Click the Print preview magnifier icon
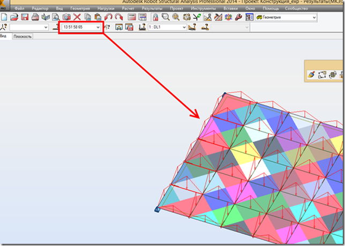This screenshot has height=246, width=345. [56, 17]
